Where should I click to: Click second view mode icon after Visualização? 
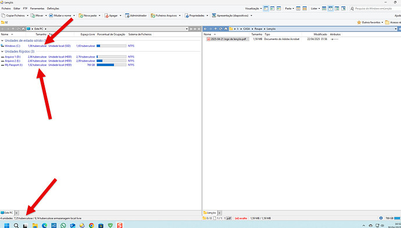pyautogui.click(x=273, y=9)
